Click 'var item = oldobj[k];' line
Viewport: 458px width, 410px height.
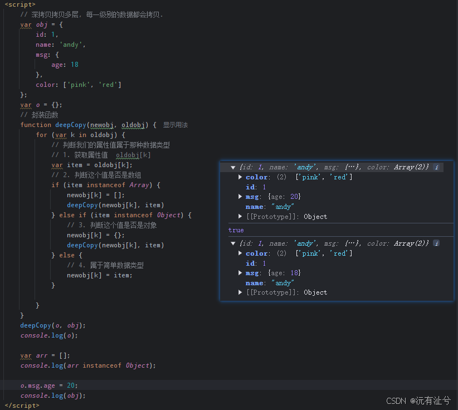tap(92, 165)
